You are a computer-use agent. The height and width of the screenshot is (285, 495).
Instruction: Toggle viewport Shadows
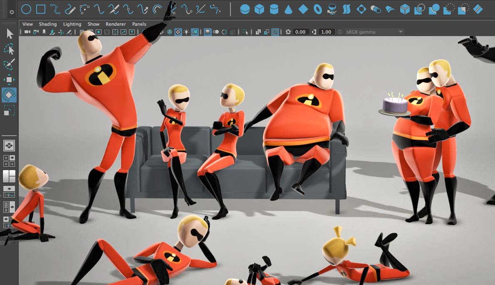pyautogui.click(x=195, y=32)
